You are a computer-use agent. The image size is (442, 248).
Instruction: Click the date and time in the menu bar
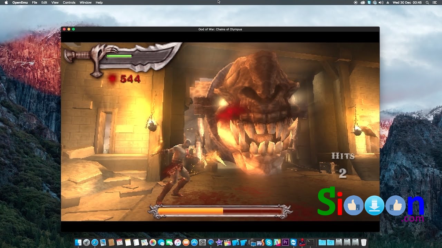click(x=407, y=2)
